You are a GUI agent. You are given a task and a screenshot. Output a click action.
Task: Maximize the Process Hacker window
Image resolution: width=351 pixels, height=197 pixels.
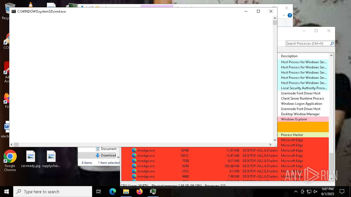(x=316, y=31)
